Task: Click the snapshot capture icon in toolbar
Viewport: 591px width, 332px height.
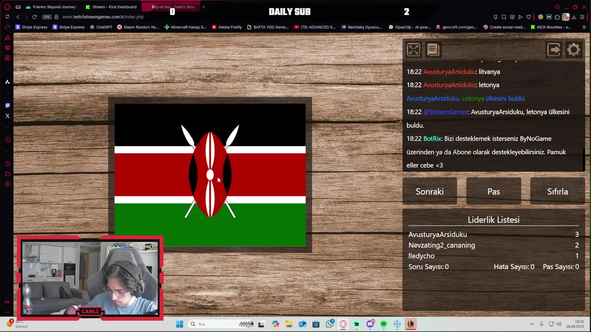Action: (x=504, y=17)
